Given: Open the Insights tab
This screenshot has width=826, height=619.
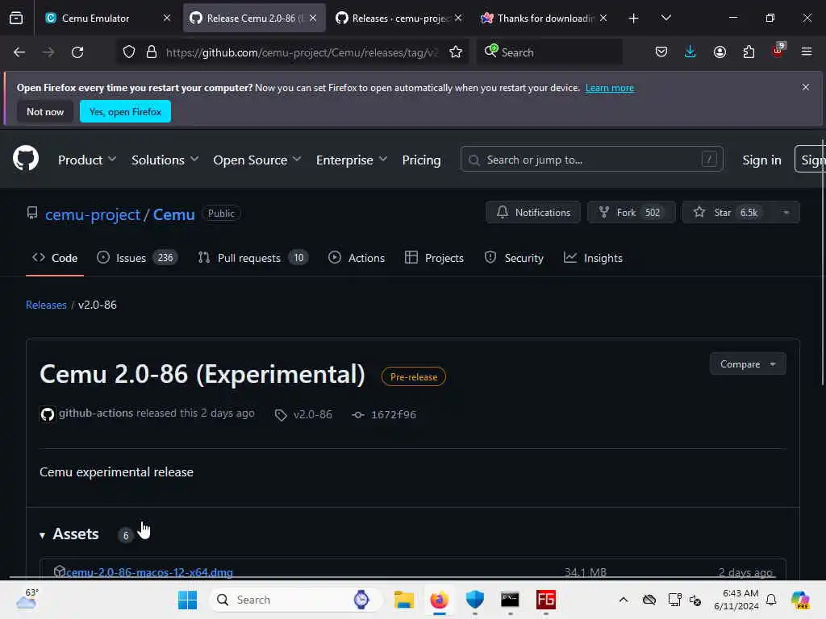Looking at the screenshot, I should [593, 258].
